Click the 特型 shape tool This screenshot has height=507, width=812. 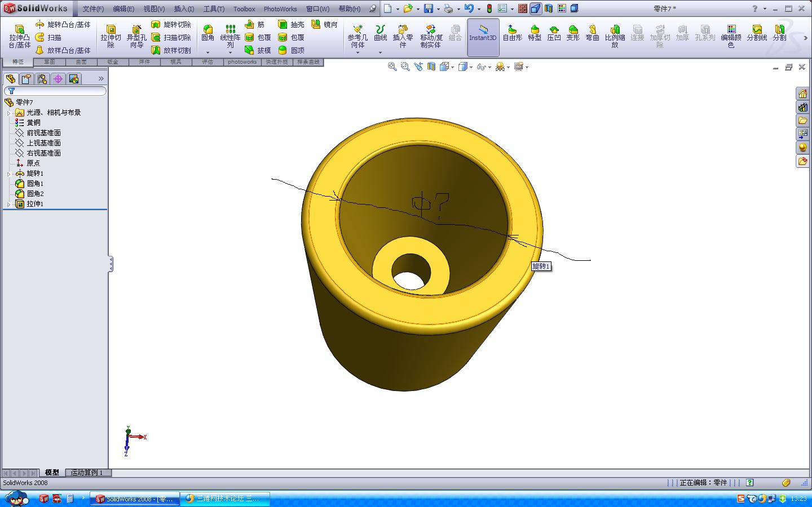[x=535, y=33]
